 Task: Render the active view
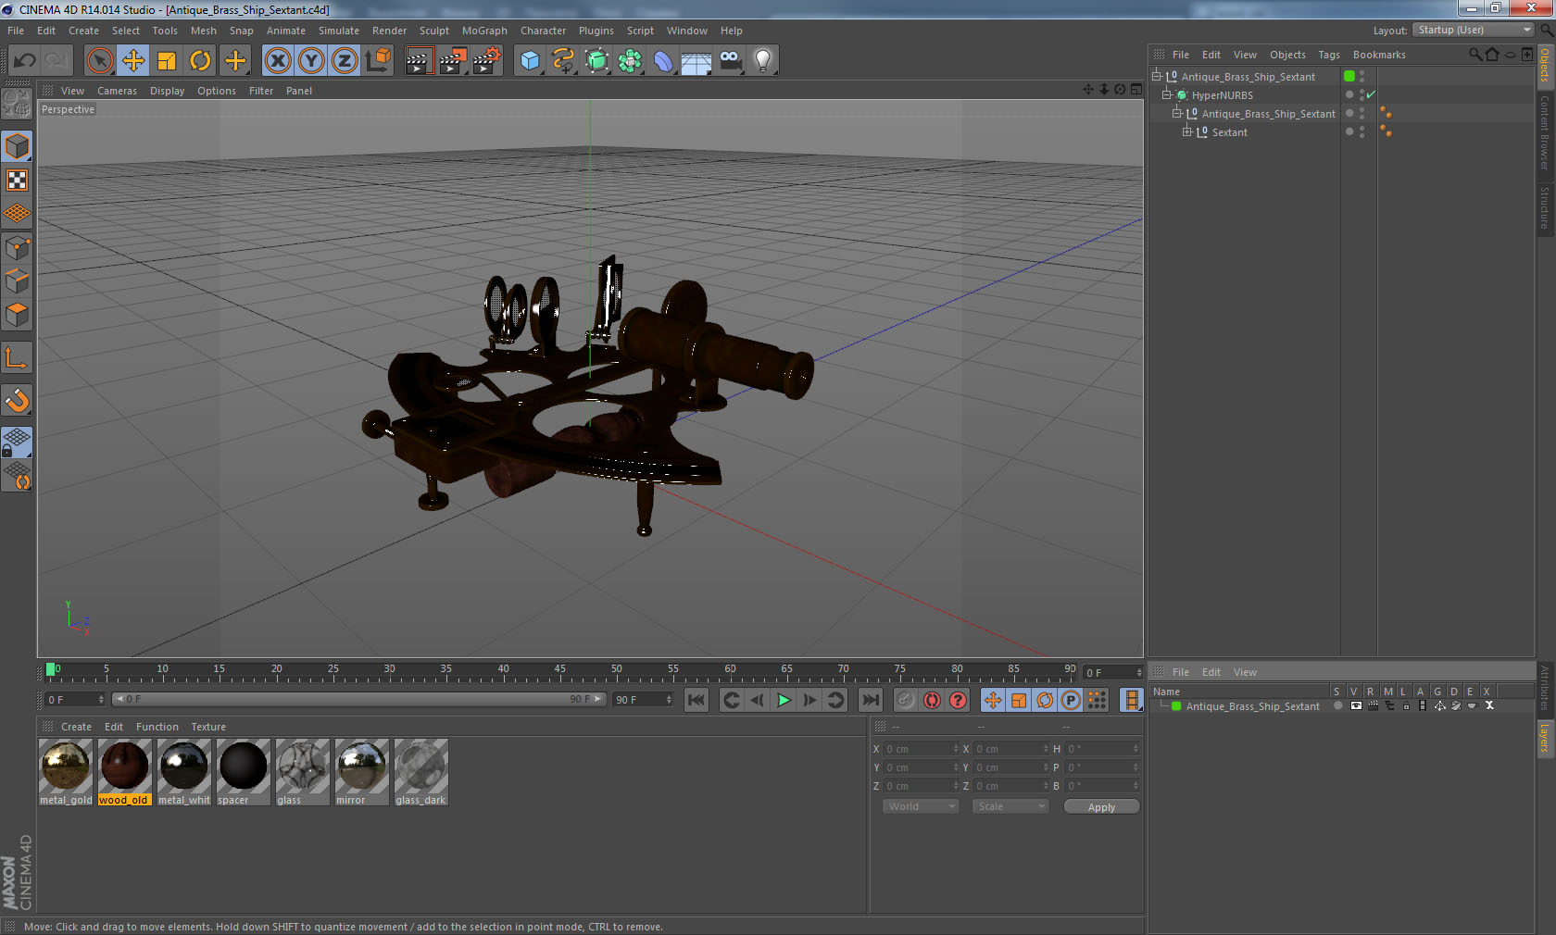[419, 61]
